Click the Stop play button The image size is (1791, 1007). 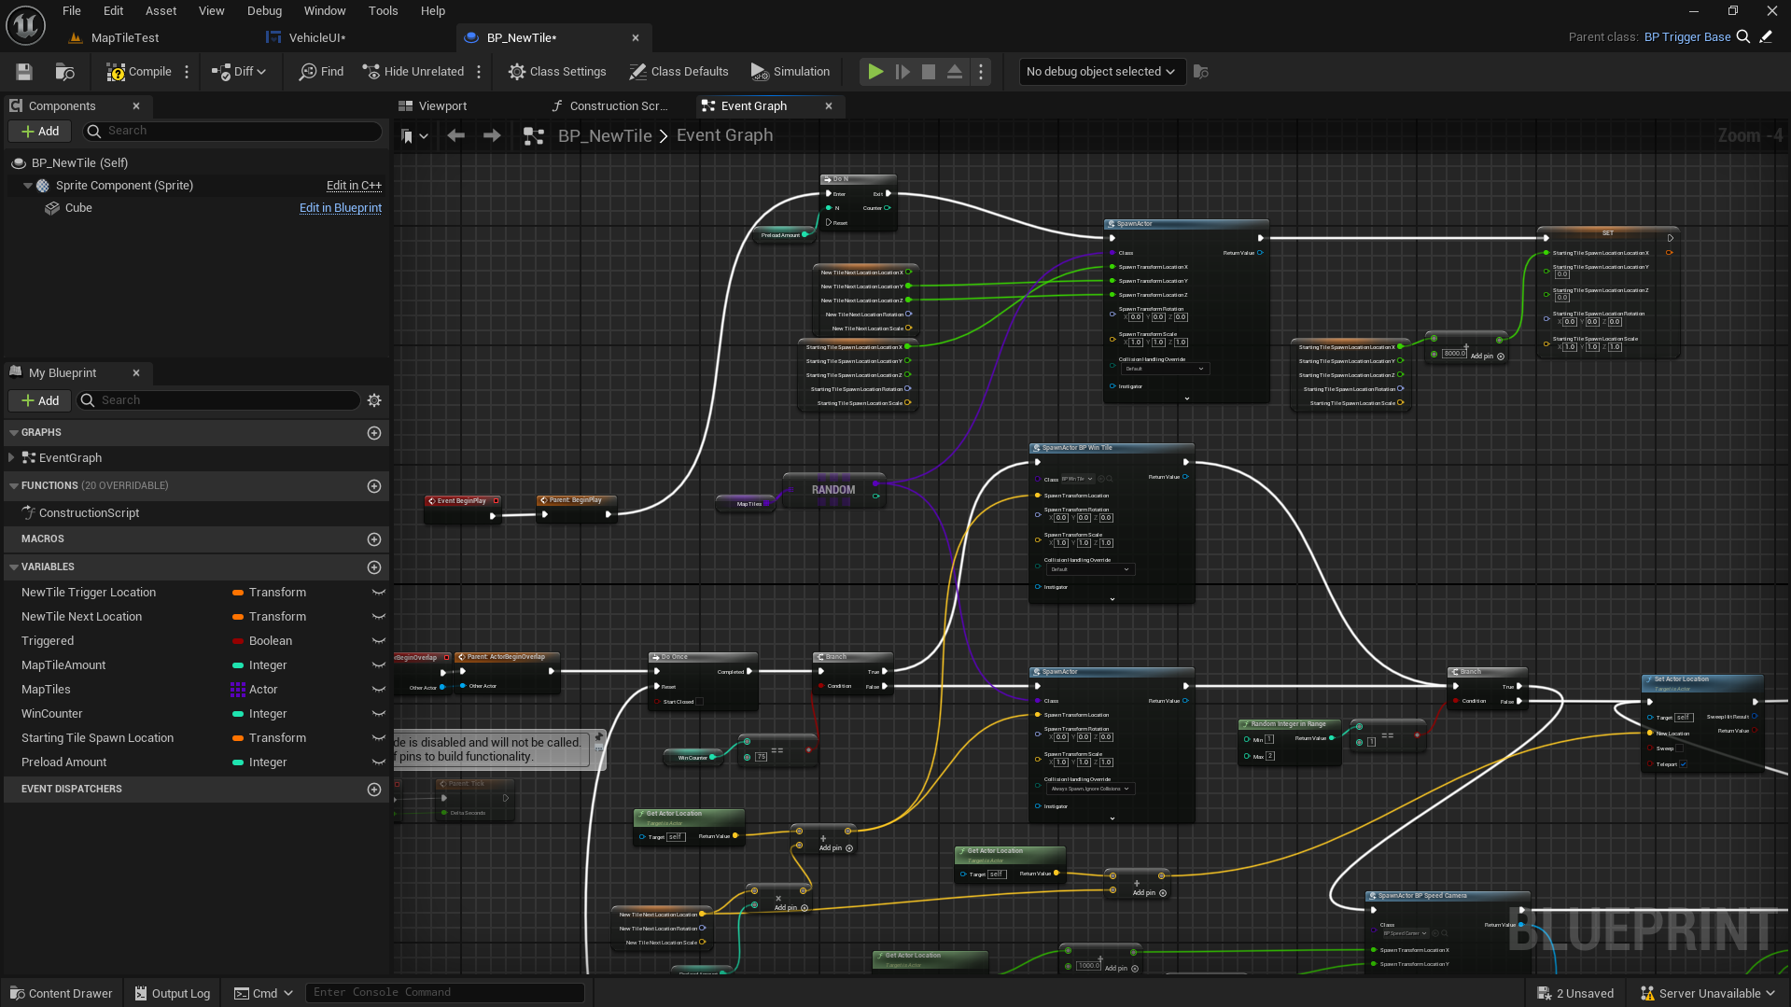(929, 72)
